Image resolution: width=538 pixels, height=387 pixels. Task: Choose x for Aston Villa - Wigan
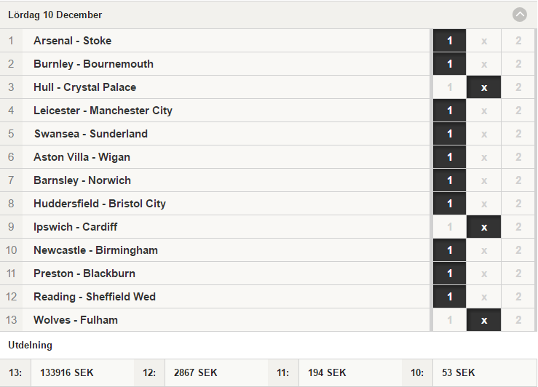click(x=484, y=157)
